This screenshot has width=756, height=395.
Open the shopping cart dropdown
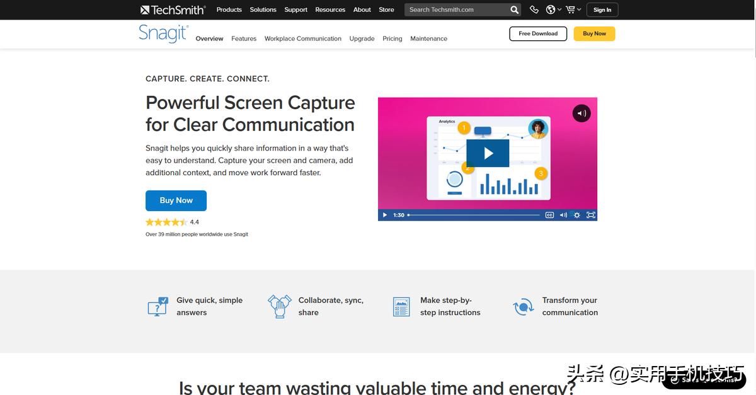coord(573,9)
